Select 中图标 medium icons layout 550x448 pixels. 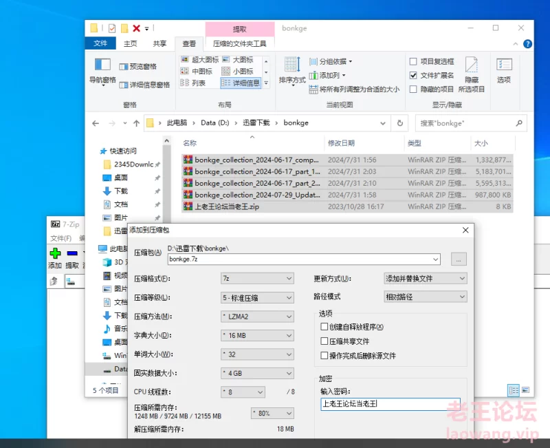click(197, 72)
